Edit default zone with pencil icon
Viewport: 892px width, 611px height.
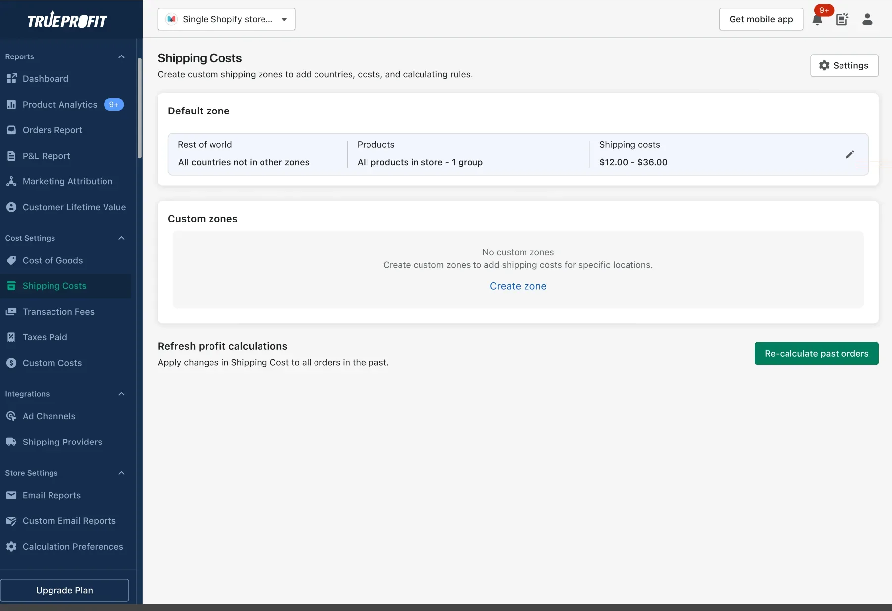pos(850,154)
